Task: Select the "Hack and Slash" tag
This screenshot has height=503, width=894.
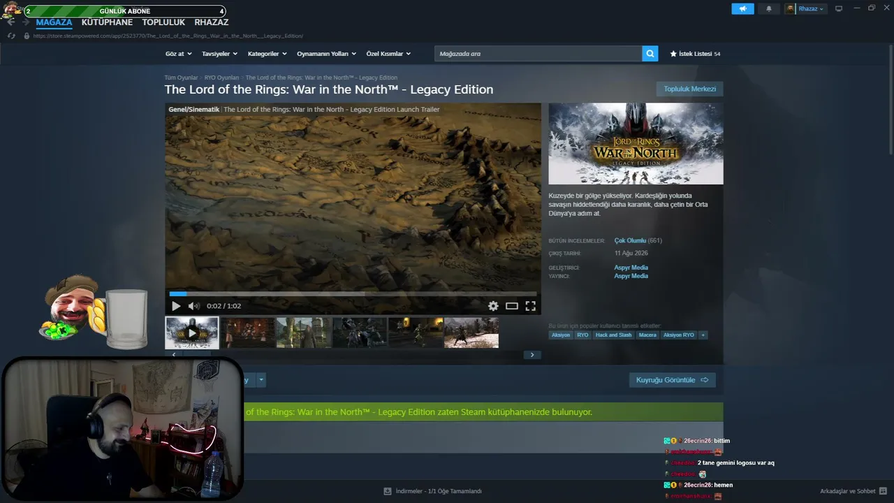Action: (x=613, y=335)
